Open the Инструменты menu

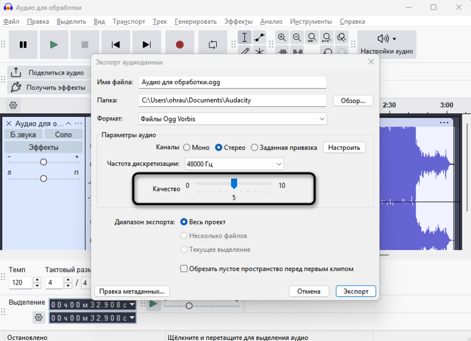tap(311, 21)
